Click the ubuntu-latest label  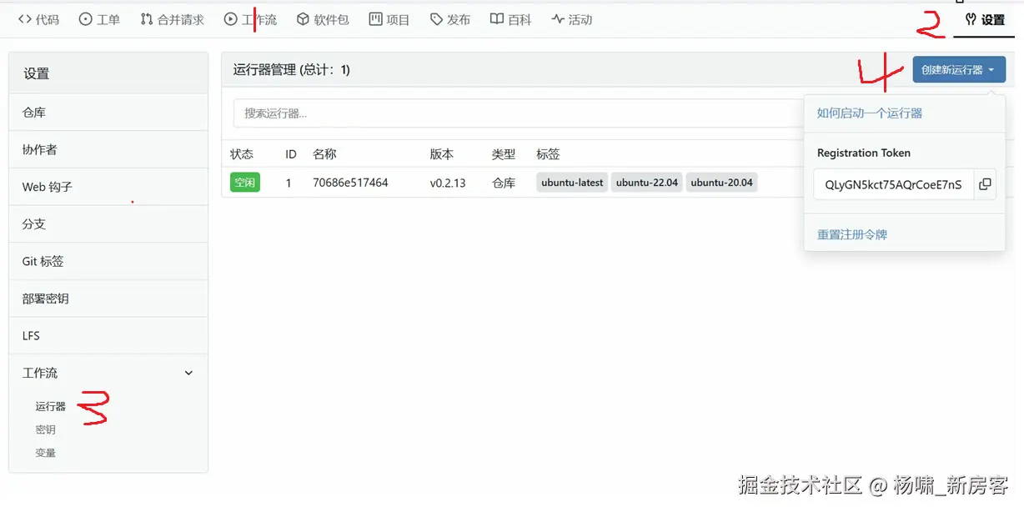click(x=572, y=183)
